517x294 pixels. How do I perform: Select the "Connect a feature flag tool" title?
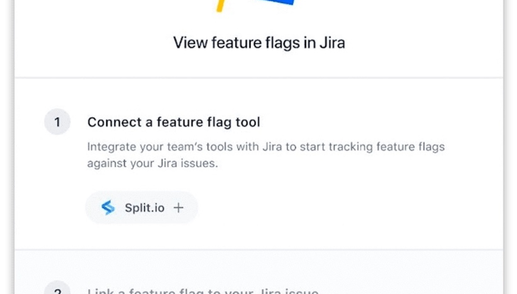tap(174, 122)
